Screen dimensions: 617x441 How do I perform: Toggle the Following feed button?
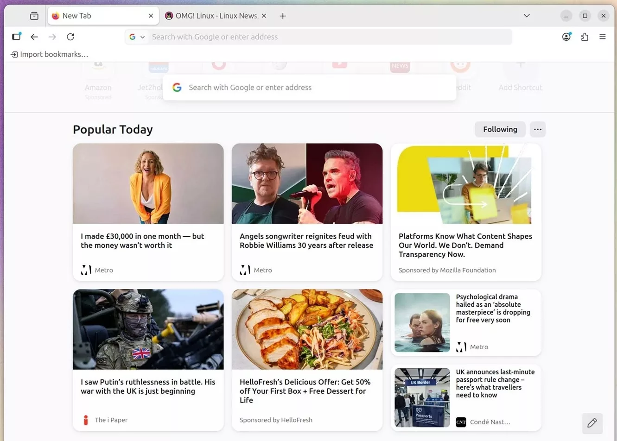pos(500,129)
